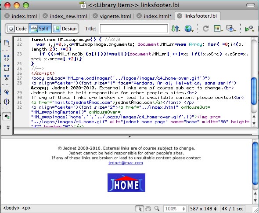Screen dimensions: 259x213
Task: Click line number 32 in the gutter
Action: pos(19,107)
